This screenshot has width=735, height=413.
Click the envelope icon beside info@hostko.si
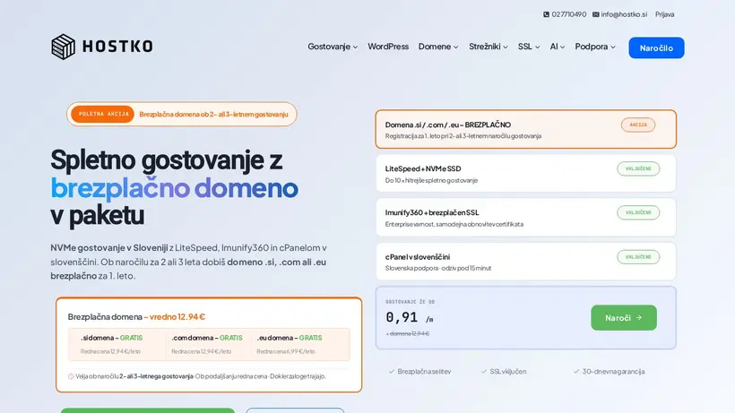[x=595, y=14]
